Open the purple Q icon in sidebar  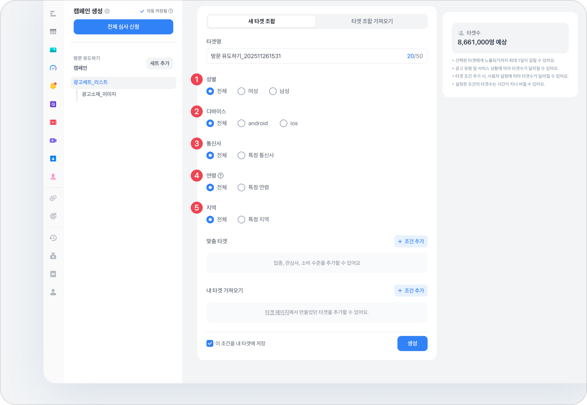(53, 104)
